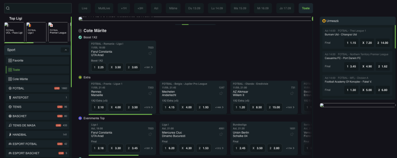This screenshot has height=158, width=397.
Task: Click the ANTEPOST trophy icon
Action: pos(10,98)
